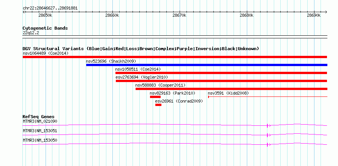The image size is (338, 166).
Task: Click the nsv523696 (Shaikh2009) label text
Action: [111, 61]
